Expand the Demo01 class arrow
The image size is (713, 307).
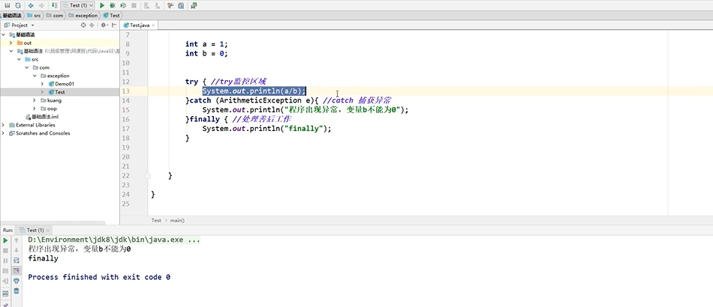tap(42, 84)
